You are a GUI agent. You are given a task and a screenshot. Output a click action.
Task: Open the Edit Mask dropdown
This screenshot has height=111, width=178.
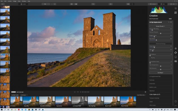coord(160,73)
